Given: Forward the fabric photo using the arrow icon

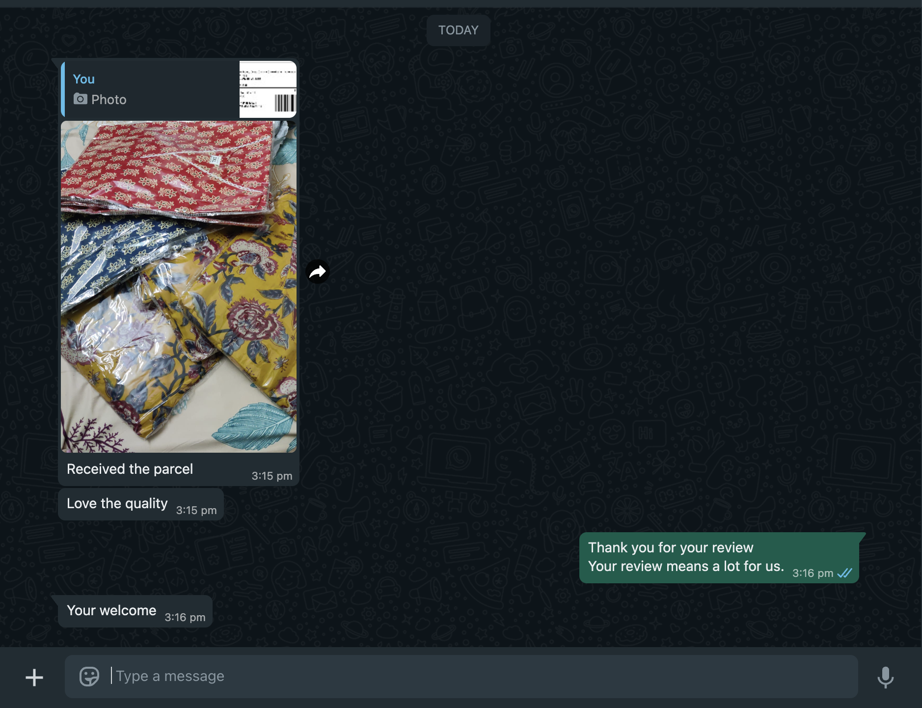Looking at the screenshot, I should coord(318,272).
